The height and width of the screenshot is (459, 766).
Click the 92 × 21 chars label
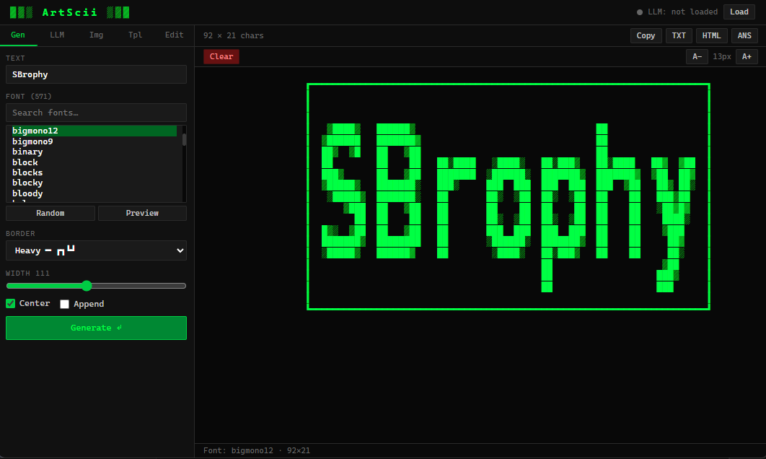pyautogui.click(x=234, y=35)
